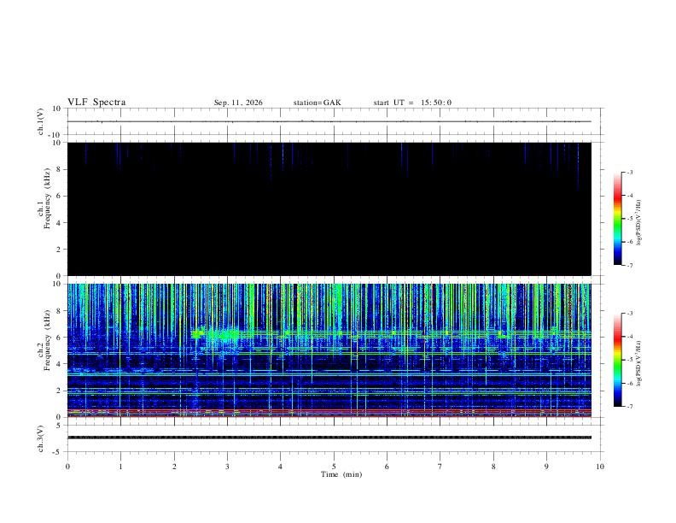The height and width of the screenshot is (523, 676).
Task: Click the station=GAK label
Action: click(x=317, y=103)
